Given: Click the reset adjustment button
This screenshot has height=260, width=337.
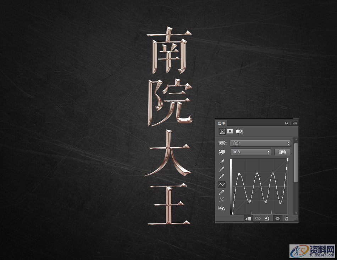Looking at the screenshot, I should (x=267, y=218).
